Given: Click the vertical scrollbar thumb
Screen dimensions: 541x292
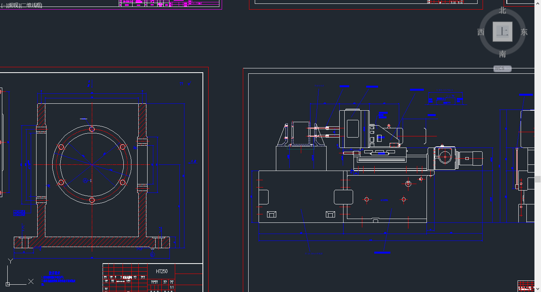Looking at the screenshot, I should coord(538,179).
